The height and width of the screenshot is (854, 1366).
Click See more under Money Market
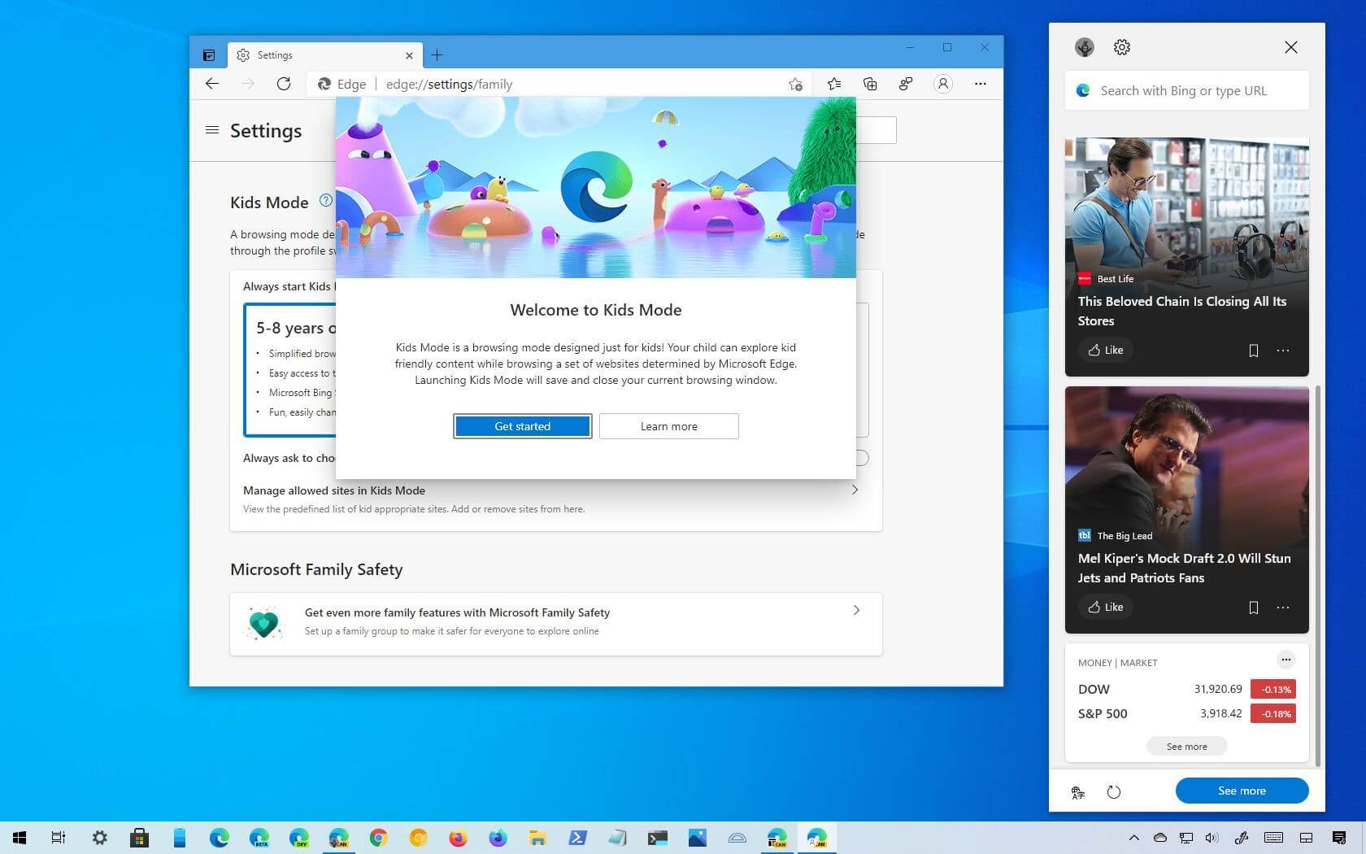coord(1187,747)
